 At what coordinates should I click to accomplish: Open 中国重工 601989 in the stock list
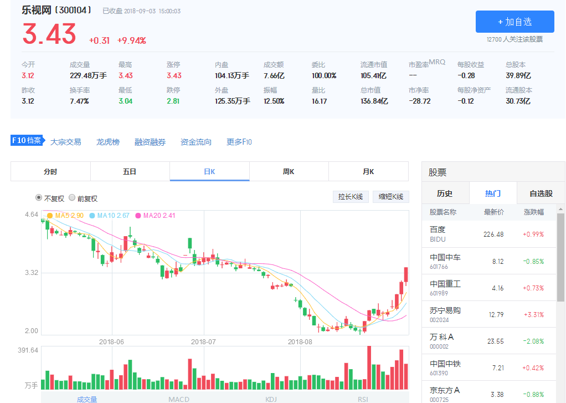[x=489, y=288]
